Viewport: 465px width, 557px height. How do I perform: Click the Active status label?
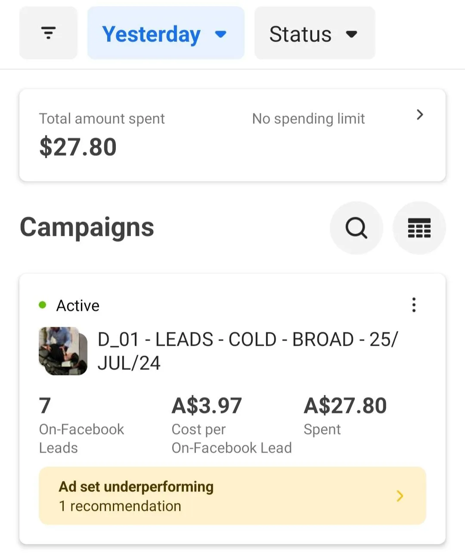tap(78, 306)
